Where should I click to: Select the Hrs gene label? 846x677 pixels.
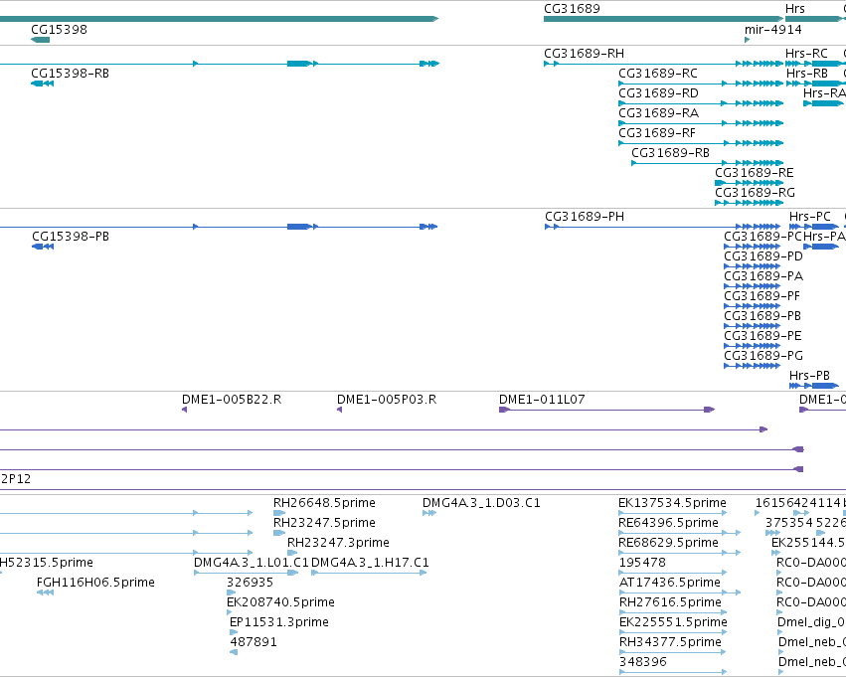[x=794, y=9]
